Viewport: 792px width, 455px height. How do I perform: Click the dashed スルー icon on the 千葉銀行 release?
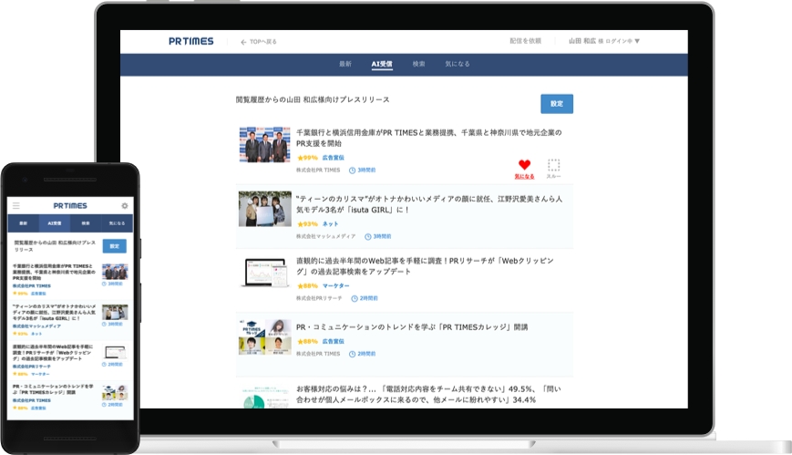[553, 165]
